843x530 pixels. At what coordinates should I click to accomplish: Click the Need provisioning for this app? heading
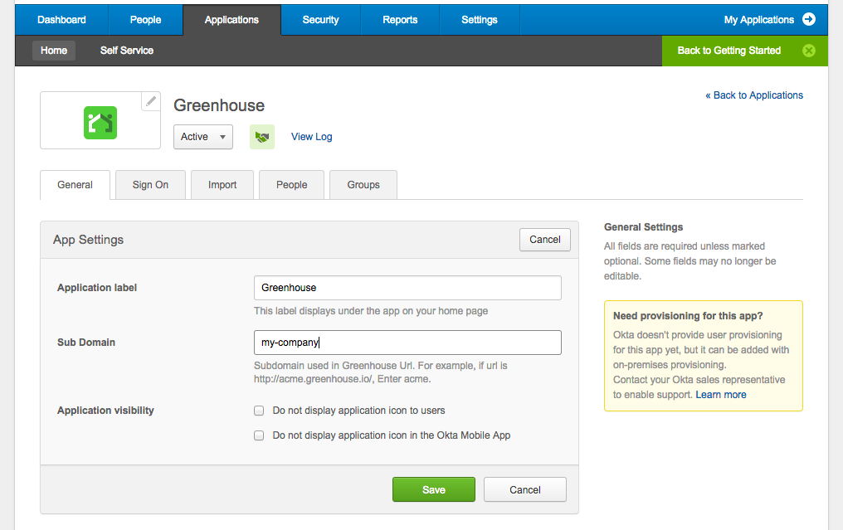tap(688, 315)
